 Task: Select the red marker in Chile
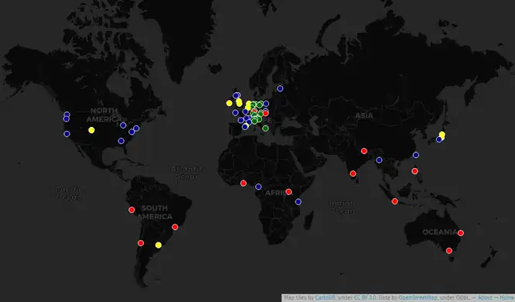[x=141, y=243]
